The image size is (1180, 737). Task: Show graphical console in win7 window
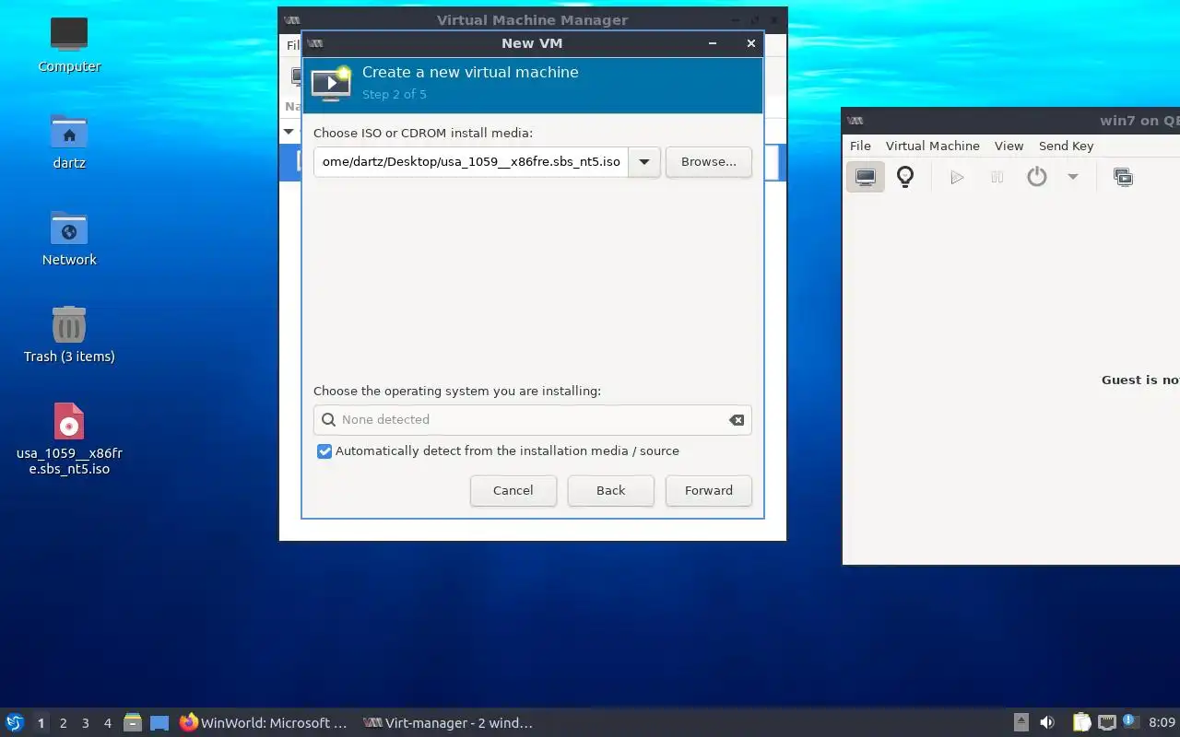866,177
